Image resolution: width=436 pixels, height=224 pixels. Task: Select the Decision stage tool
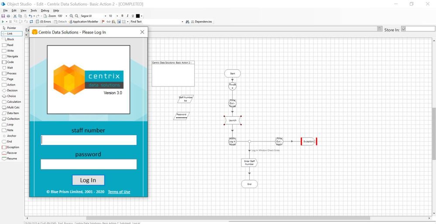click(x=11, y=90)
